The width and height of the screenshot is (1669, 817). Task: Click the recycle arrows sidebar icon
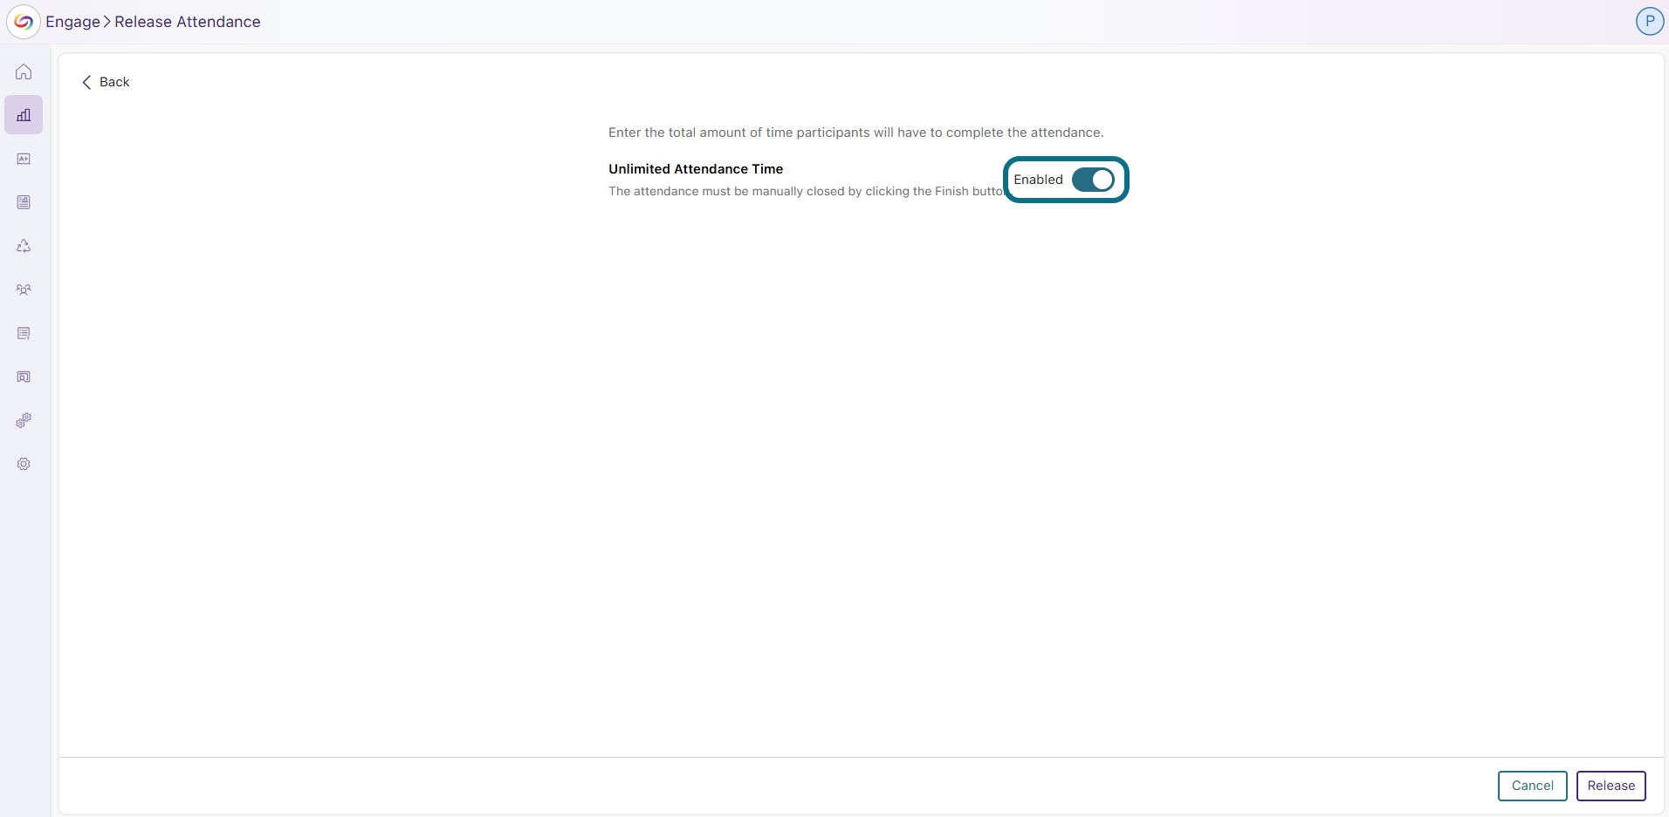click(24, 246)
